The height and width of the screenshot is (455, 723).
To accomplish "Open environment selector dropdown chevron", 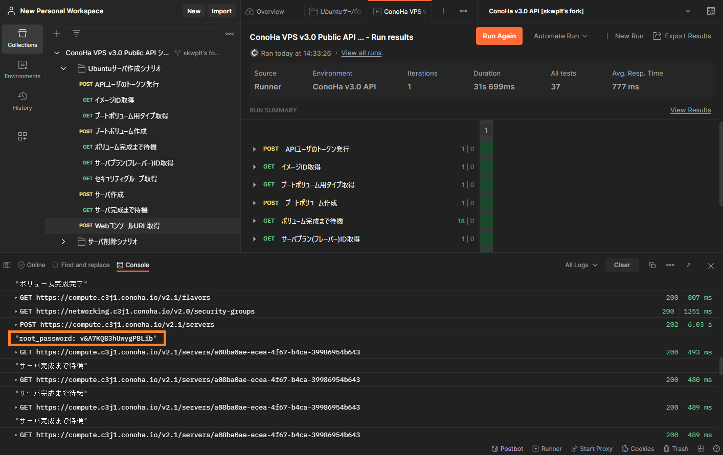I will tap(688, 11).
